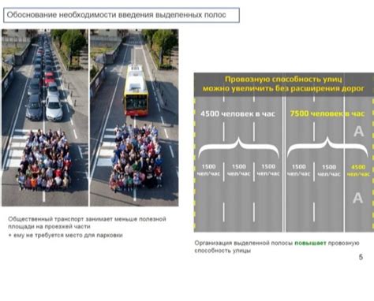Click 'площади на проезжей части' line
The width and height of the screenshot is (374, 301).
coord(49,226)
